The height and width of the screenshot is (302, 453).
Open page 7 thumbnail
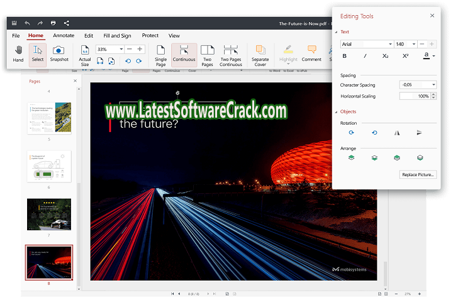[x=49, y=214]
